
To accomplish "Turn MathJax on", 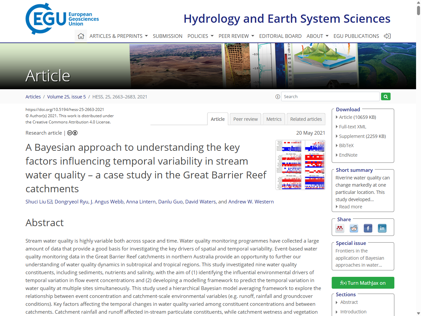I will coord(363,282).
